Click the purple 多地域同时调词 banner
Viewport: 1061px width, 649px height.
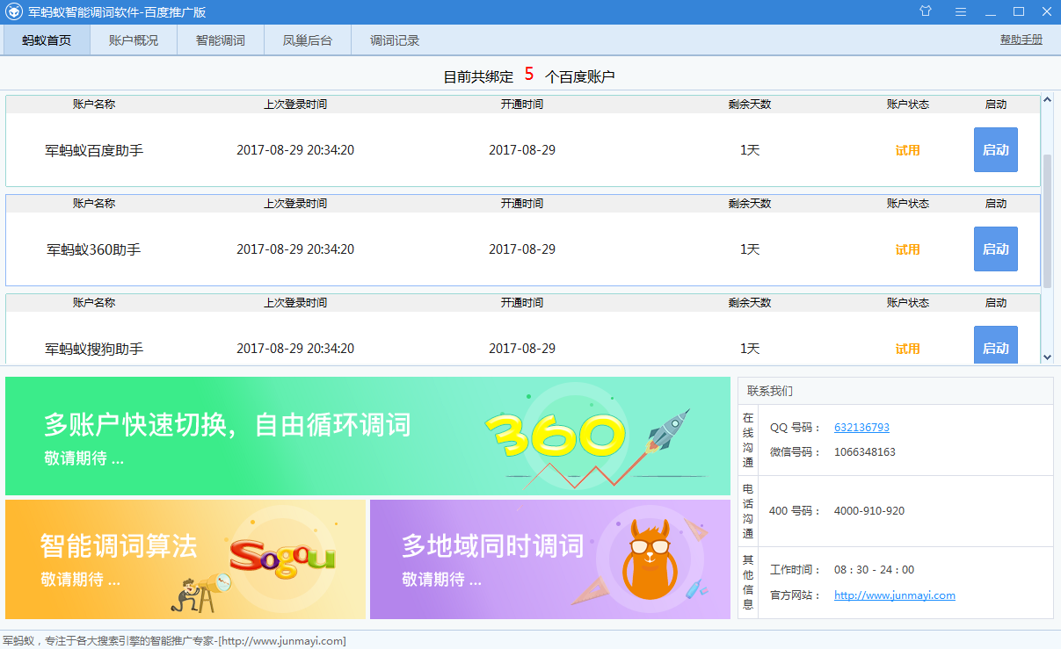(x=550, y=559)
